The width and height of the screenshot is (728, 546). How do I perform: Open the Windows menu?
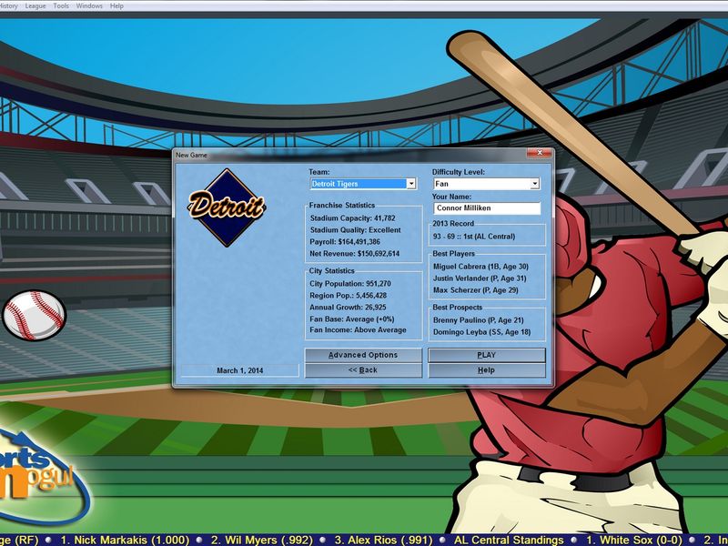click(x=89, y=5)
